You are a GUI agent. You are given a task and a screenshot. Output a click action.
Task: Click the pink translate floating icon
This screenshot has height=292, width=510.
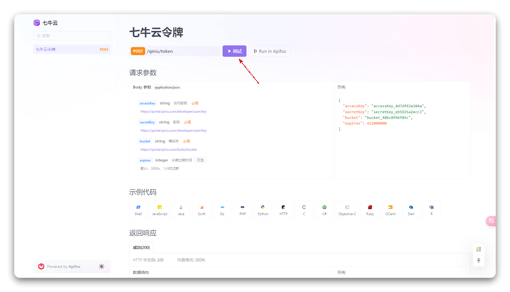coord(491,221)
